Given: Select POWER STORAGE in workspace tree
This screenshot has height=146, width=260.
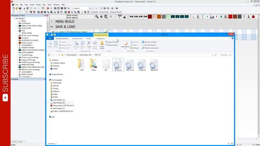Looking at the screenshot, I should point(28,48).
